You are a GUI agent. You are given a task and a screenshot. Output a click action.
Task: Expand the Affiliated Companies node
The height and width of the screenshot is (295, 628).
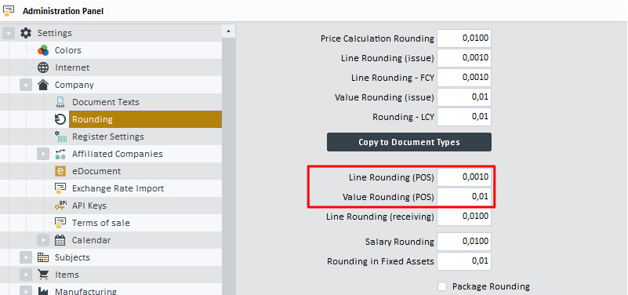click(43, 154)
